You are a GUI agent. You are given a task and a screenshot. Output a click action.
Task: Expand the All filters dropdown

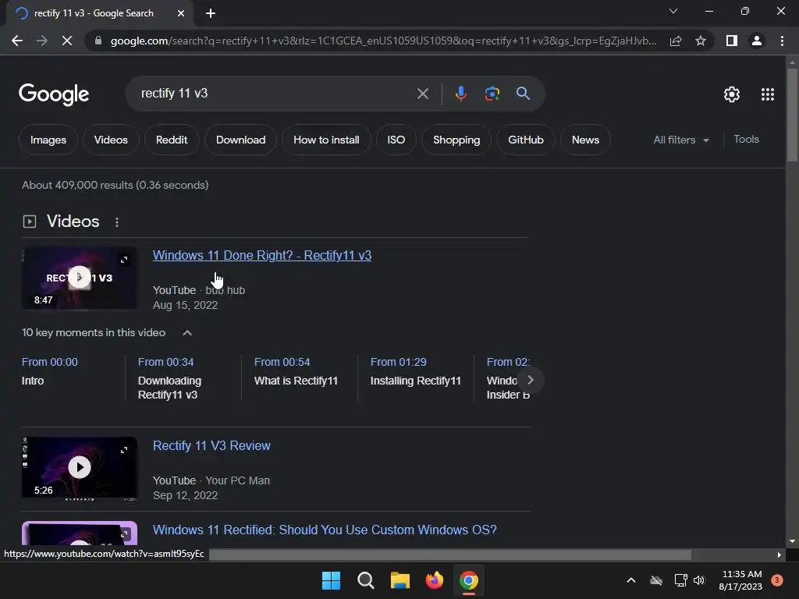coord(681,140)
